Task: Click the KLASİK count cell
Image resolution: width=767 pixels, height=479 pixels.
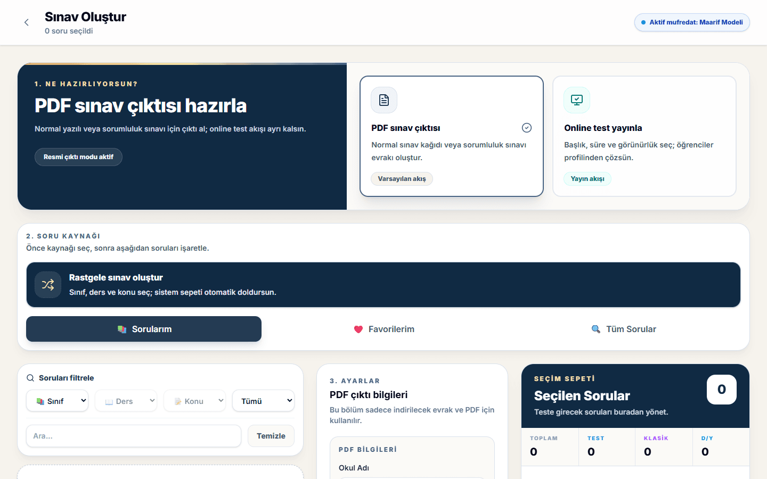Action: [x=664, y=447]
